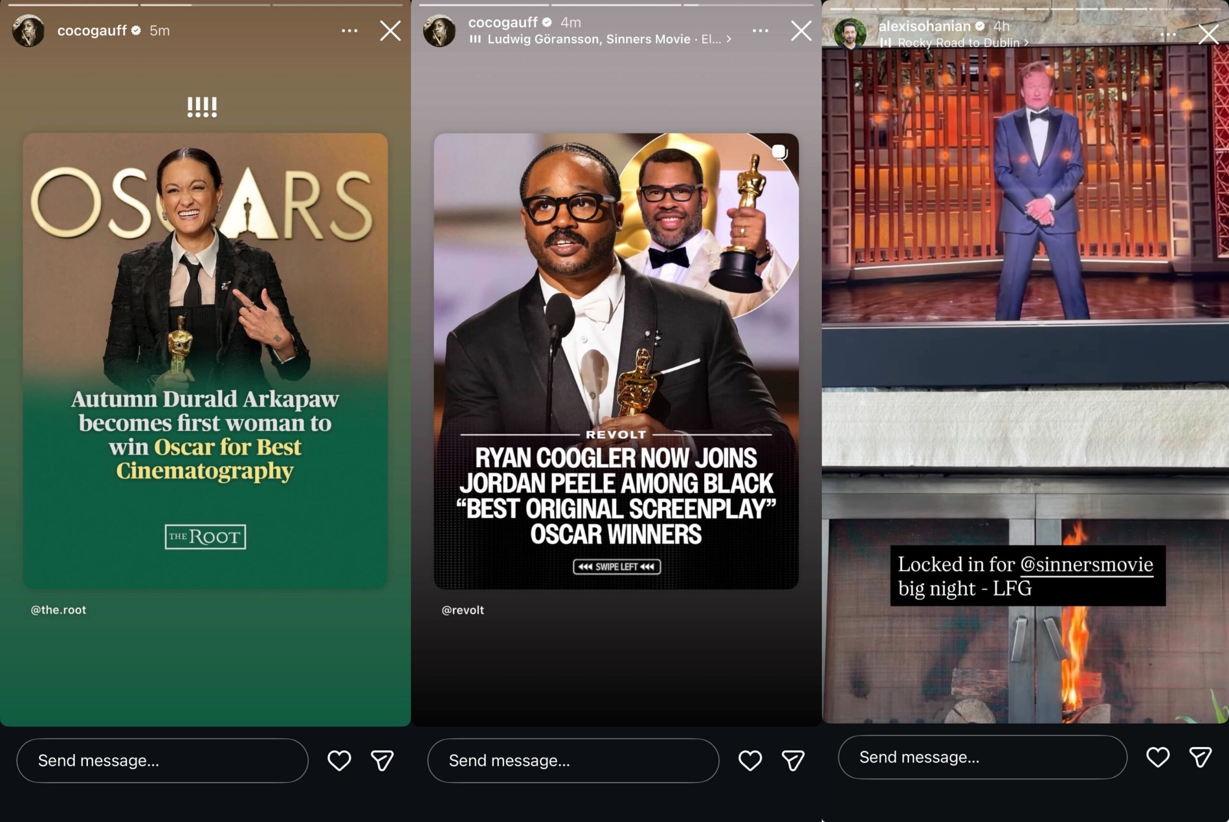Open The Root's shared Oscars cinematography post

pos(205,361)
